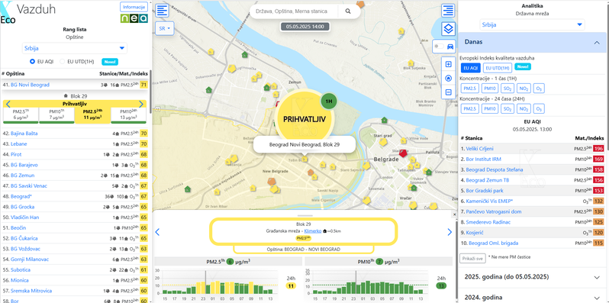Select the EU AQI radio button
The image size is (609, 303).
33,61
